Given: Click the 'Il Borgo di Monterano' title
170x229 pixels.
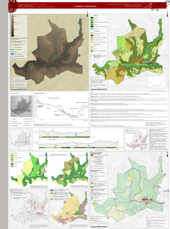Looking at the screenshot, I should coord(85,6).
